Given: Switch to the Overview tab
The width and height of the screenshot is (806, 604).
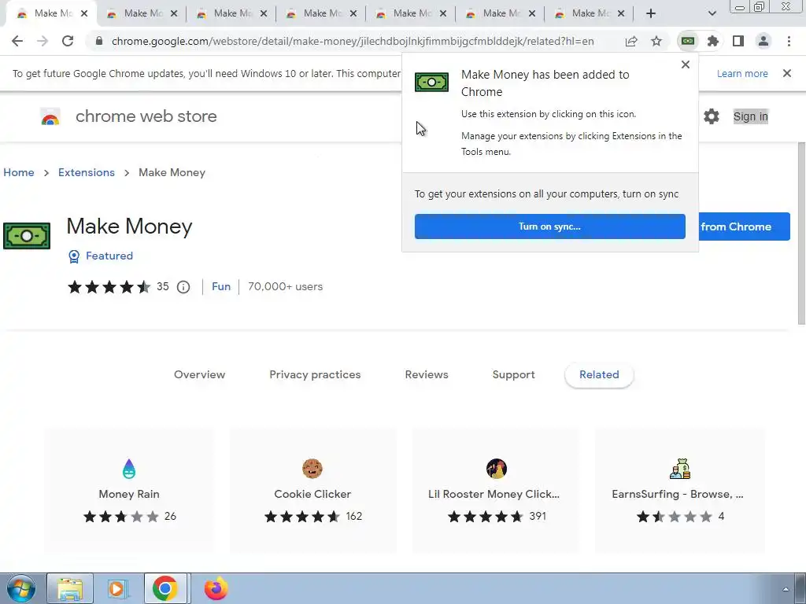Looking at the screenshot, I should (199, 375).
